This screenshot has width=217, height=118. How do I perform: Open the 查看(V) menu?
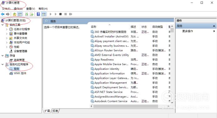point(31,9)
